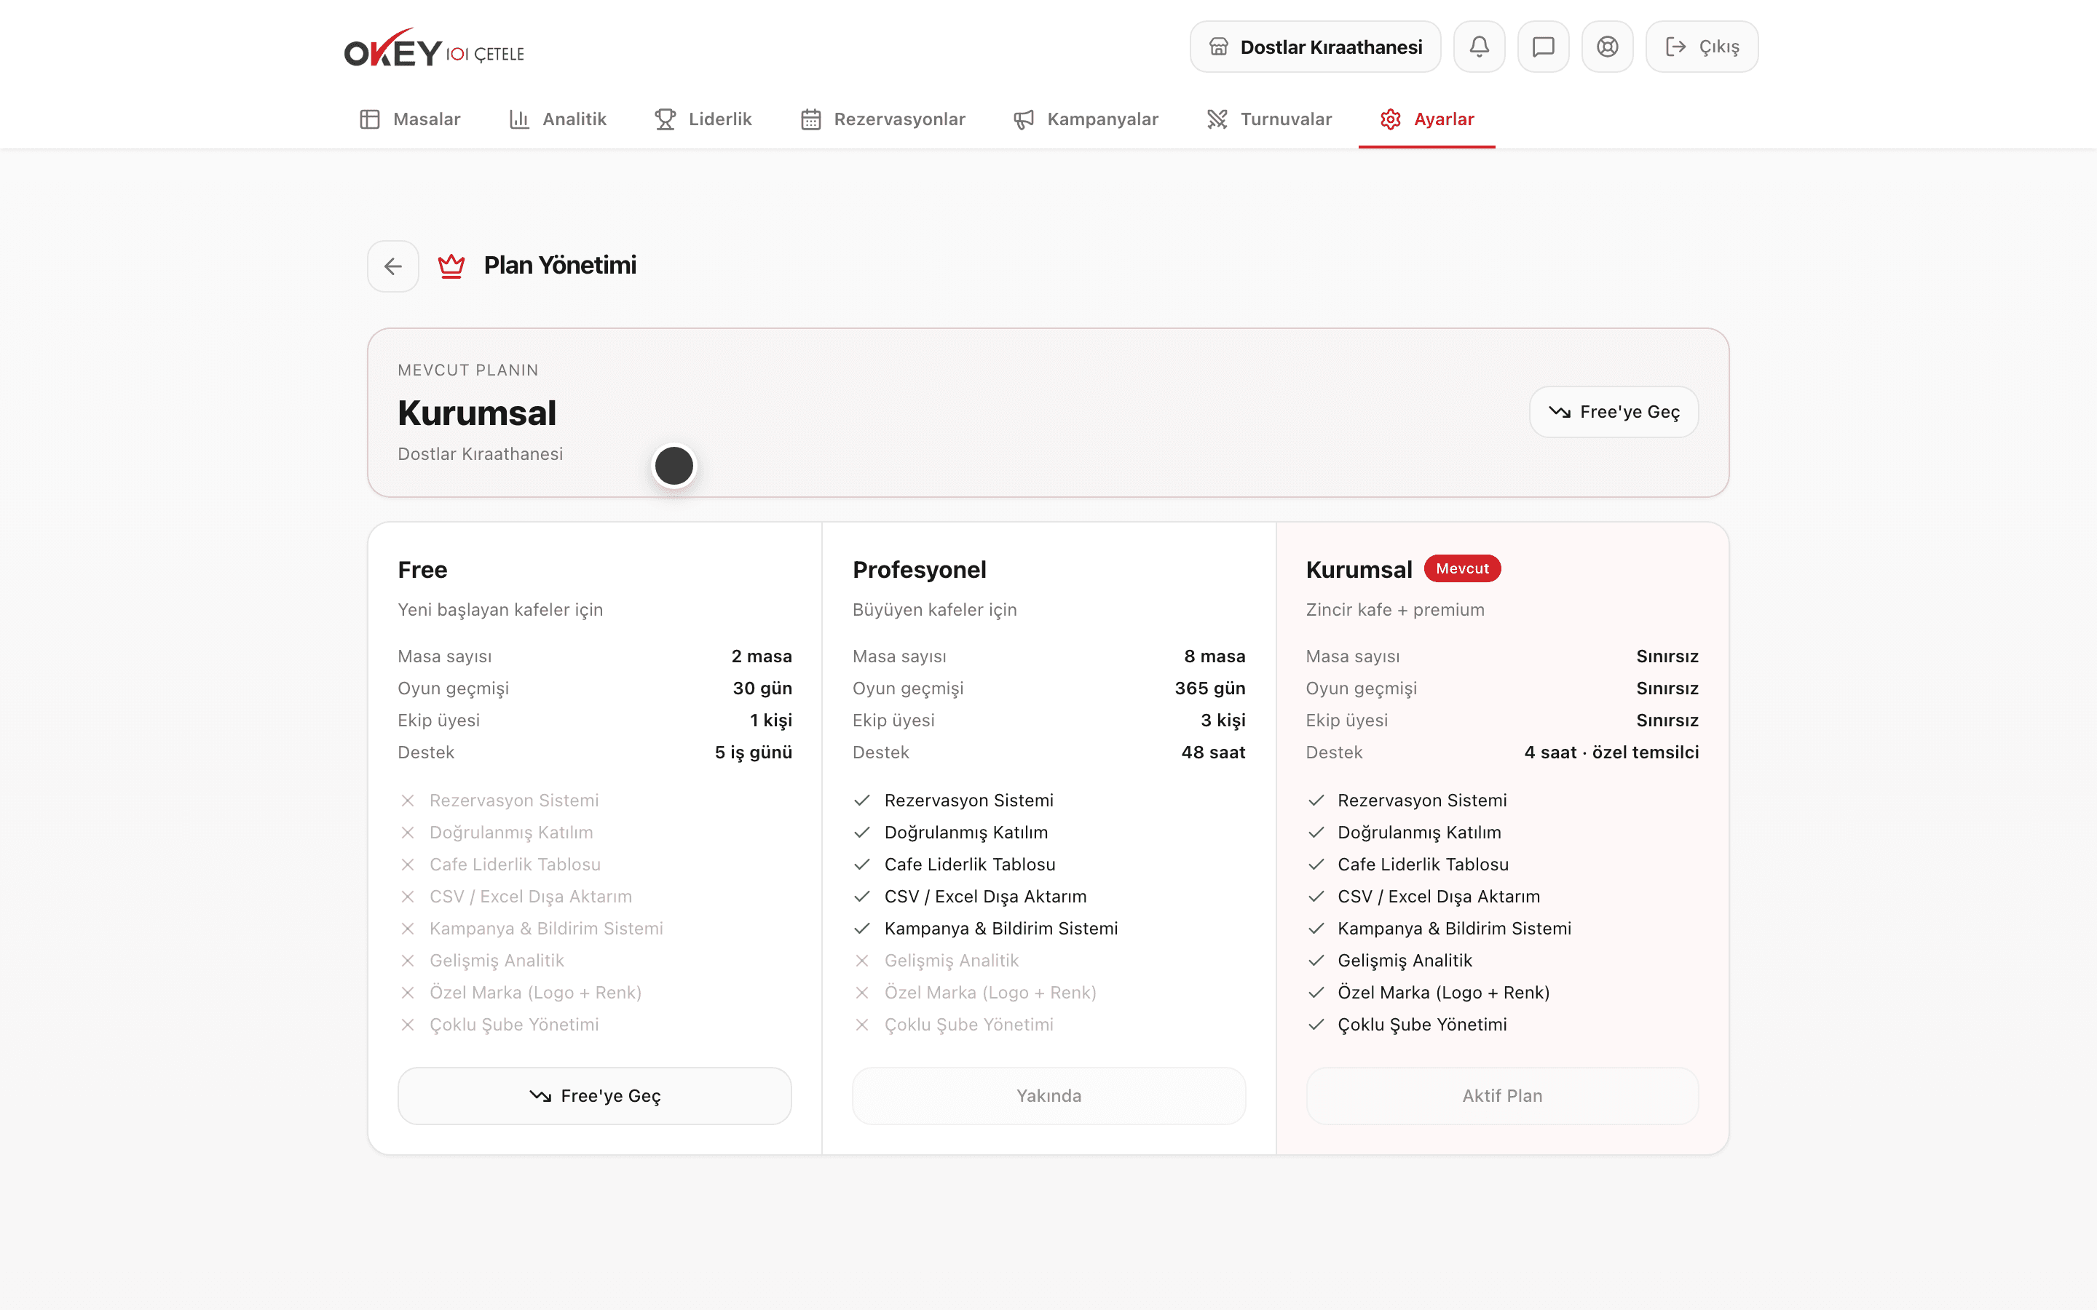The height and width of the screenshot is (1310, 2097).
Task: Click the Kurumsal current plan title
Action: click(477, 413)
